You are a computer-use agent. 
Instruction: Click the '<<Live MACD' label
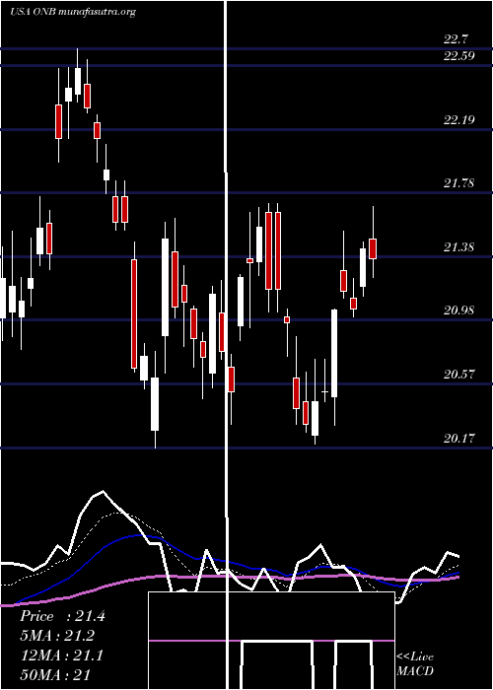pyautogui.click(x=415, y=664)
